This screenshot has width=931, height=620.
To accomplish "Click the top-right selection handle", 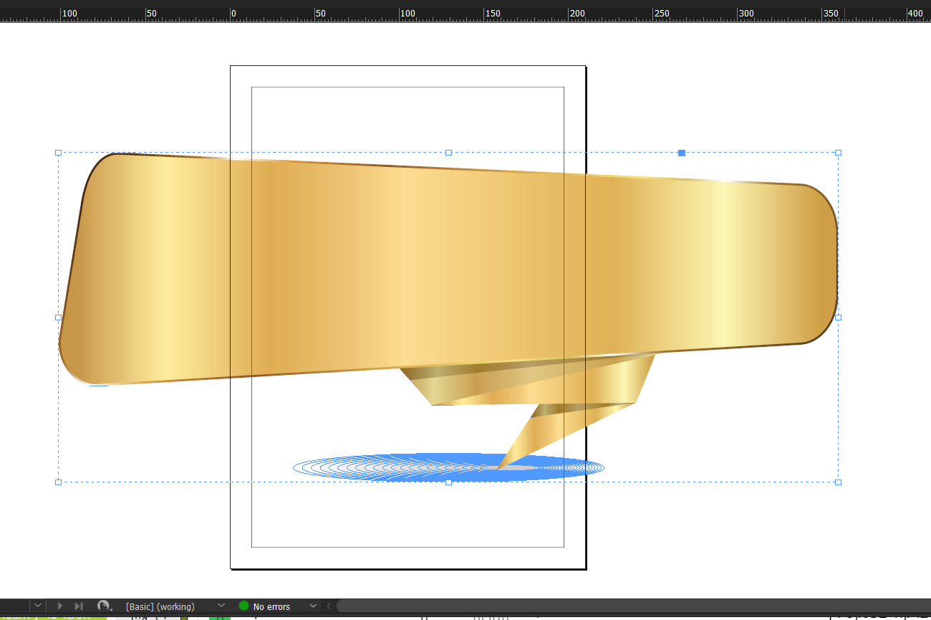I will click(838, 153).
